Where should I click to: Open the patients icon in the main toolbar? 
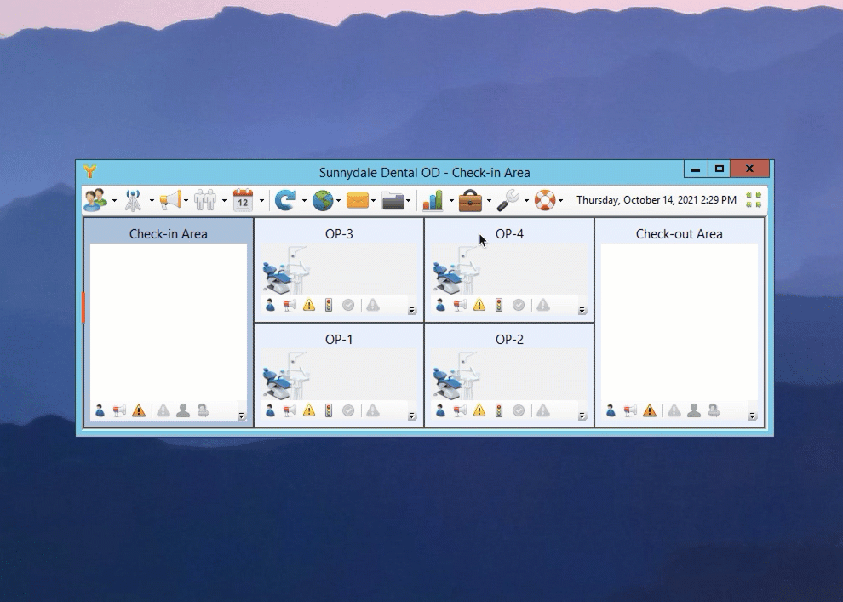tap(95, 200)
